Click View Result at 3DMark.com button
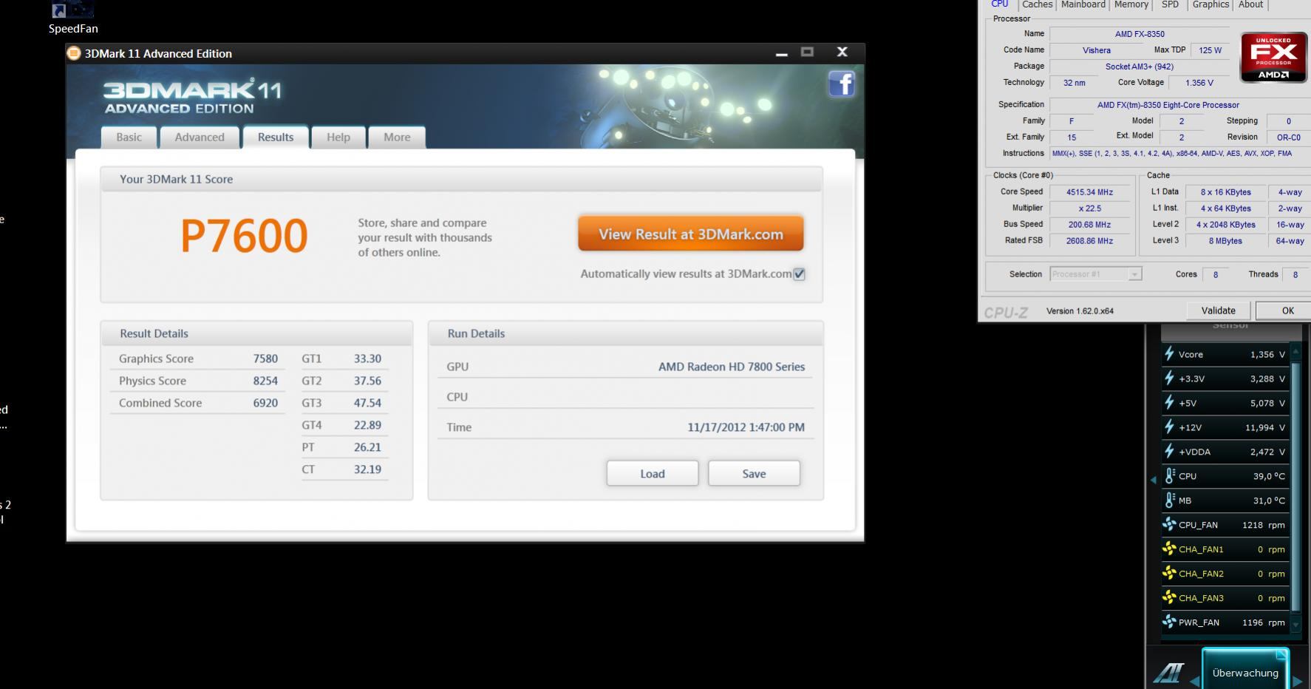The image size is (1311, 689). (691, 234)
